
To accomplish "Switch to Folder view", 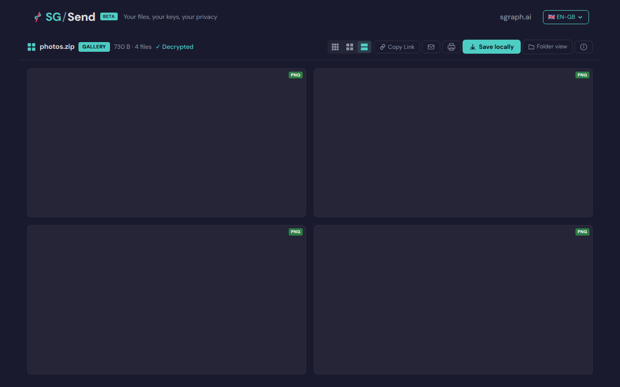I will (x=547, y=47).
